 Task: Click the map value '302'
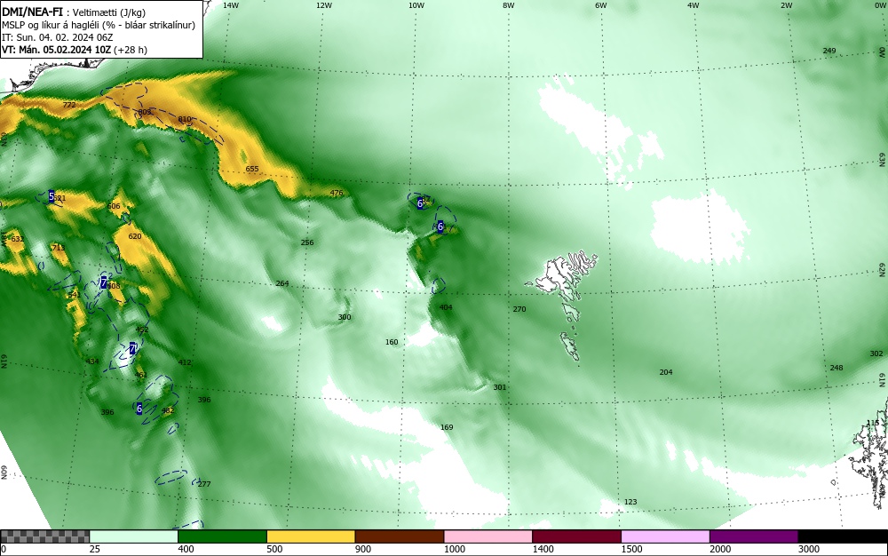click(876, 353)
